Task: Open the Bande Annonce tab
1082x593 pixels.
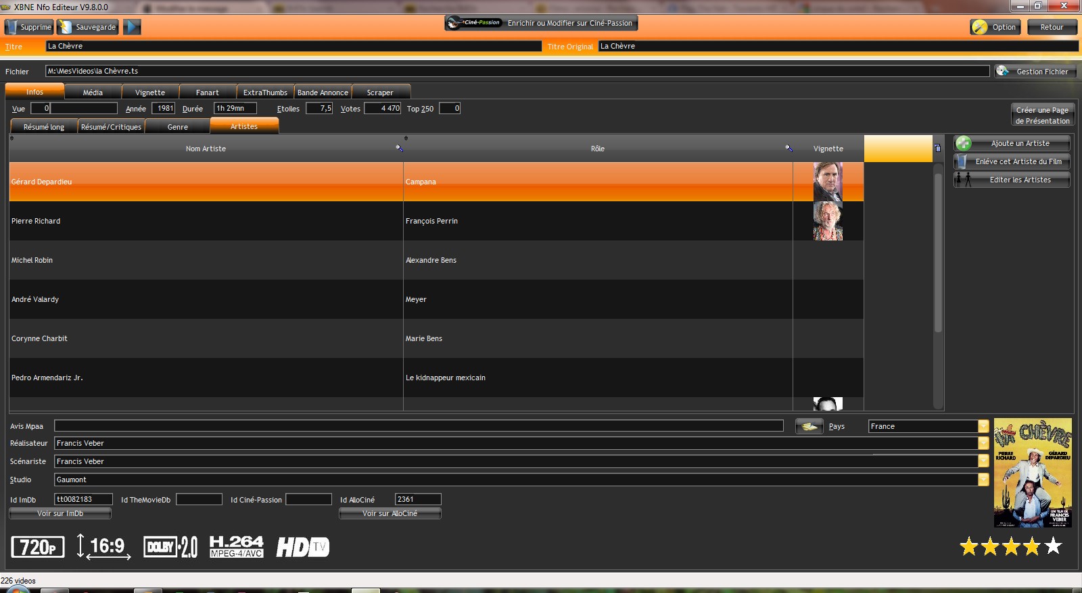Action: click(x=323, y=93)
